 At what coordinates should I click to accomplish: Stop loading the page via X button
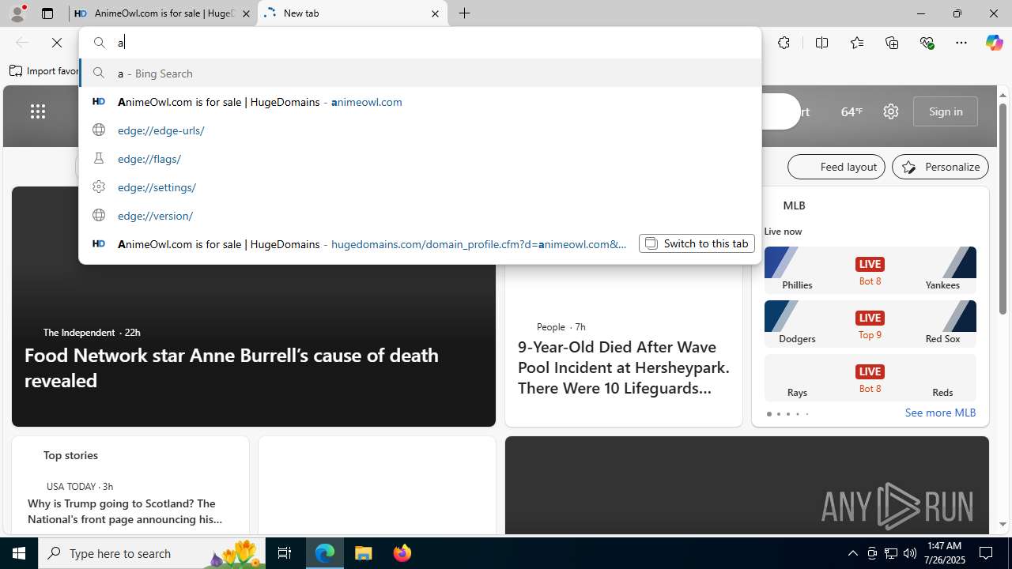pyautogui.click(x=57, y=43)
